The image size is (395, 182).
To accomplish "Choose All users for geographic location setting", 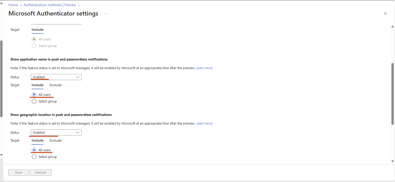I will [34, 150].
